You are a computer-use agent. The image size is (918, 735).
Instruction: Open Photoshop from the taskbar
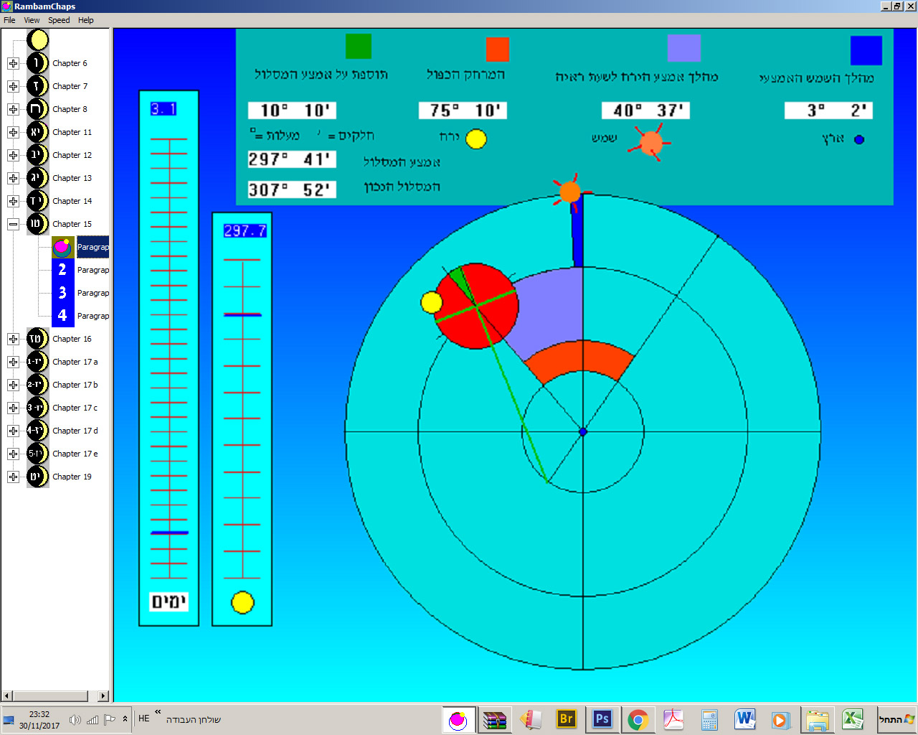(602, 719)
